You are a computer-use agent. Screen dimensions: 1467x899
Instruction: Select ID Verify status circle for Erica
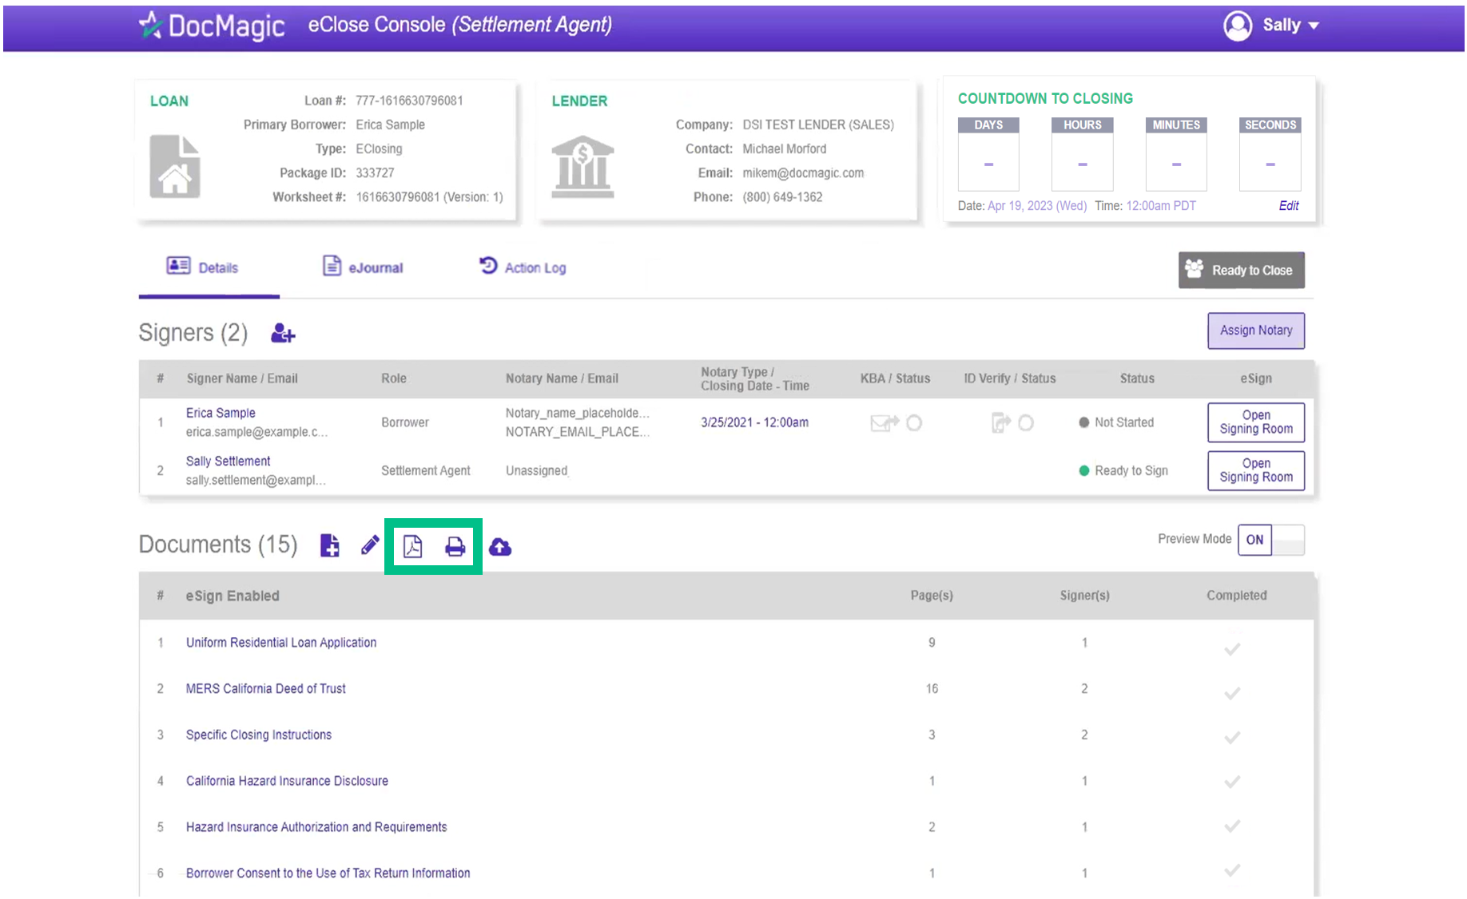[1026, 422]
